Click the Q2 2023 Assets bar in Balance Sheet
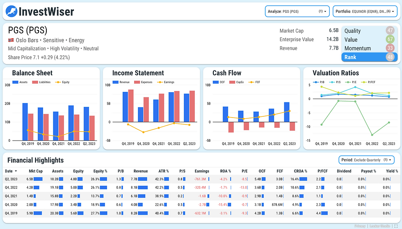The image size is (402, 229). tap(87, 124)
